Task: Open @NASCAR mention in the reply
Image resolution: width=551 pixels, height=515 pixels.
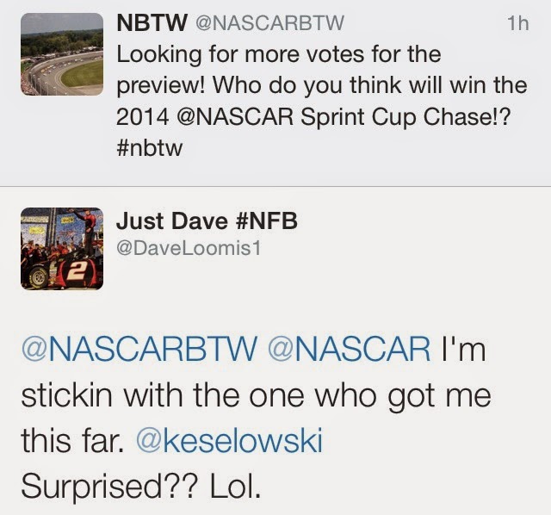Action: pos(350,349)
